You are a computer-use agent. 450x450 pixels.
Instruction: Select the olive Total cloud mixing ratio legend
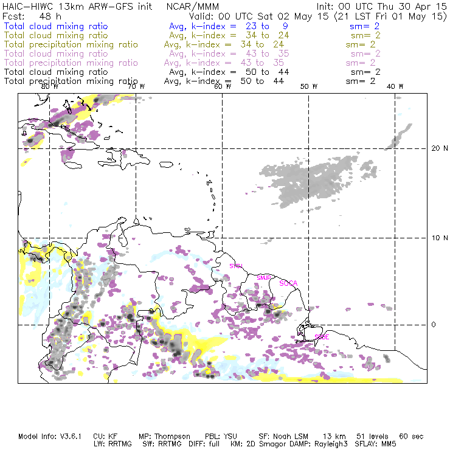coord(56,35)
